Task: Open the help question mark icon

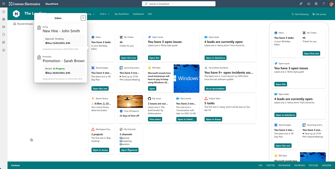Action: [x=324, y=4]
